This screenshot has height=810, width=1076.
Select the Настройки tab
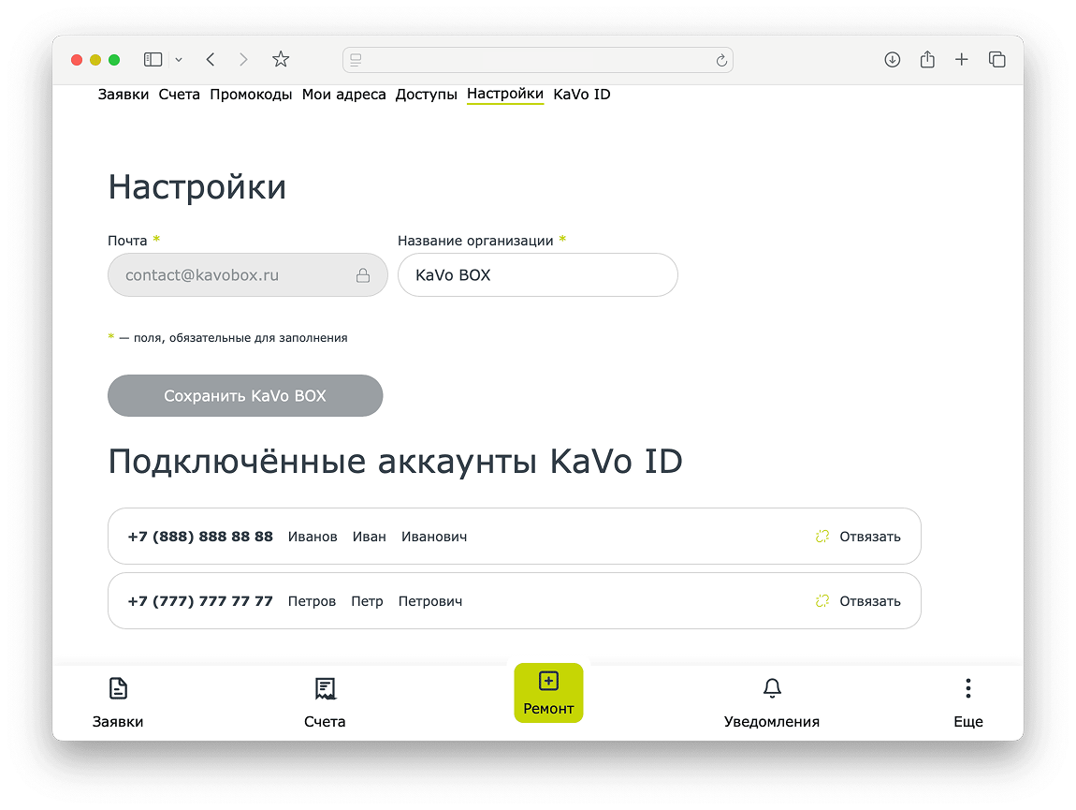(x=505, y=95)
